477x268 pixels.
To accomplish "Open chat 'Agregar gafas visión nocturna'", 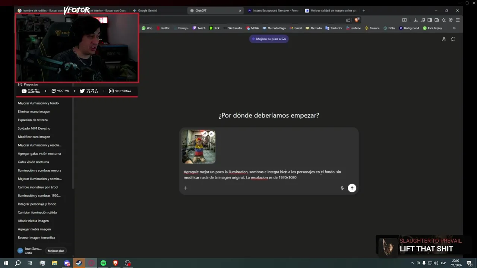I will [40, 153].
